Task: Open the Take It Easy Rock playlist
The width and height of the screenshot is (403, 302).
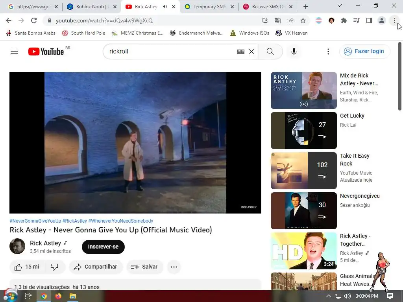Action: pos(303,171)
